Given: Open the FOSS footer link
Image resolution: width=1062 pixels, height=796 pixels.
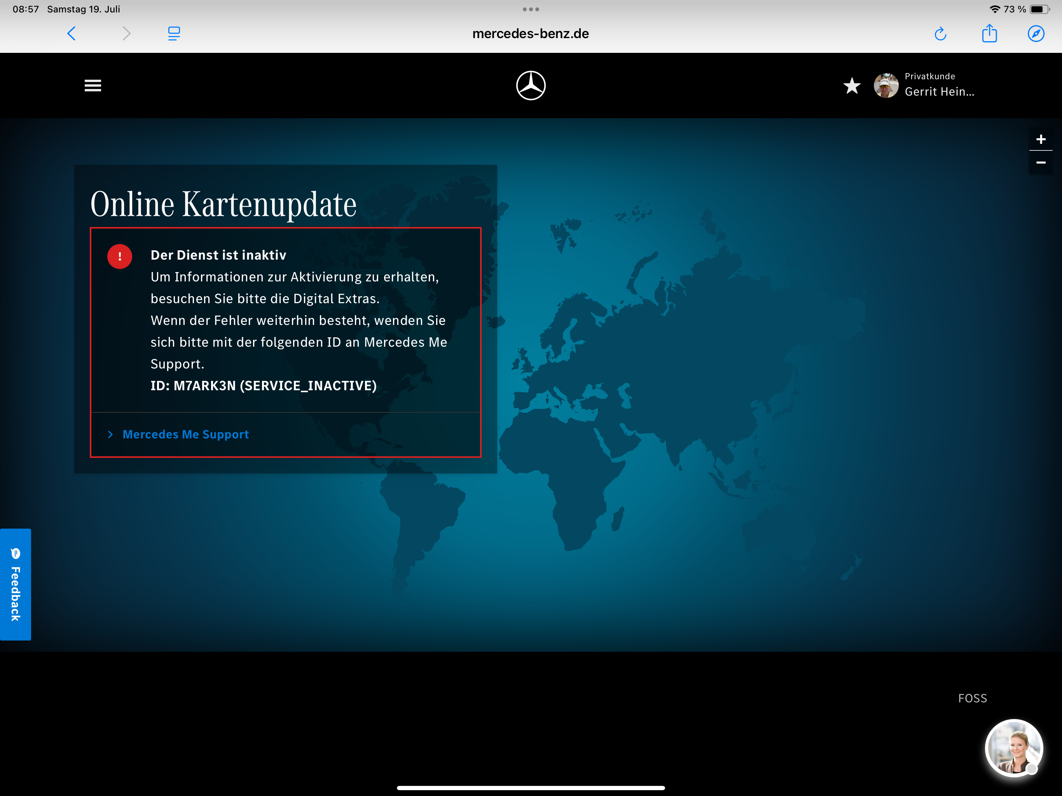Looking at the screenshot, I should coord(972,698).
